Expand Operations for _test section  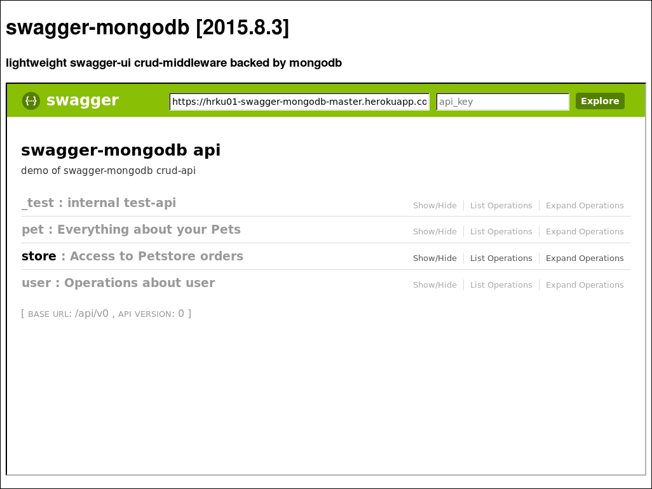pyautogui.click(x=585, y=205)
